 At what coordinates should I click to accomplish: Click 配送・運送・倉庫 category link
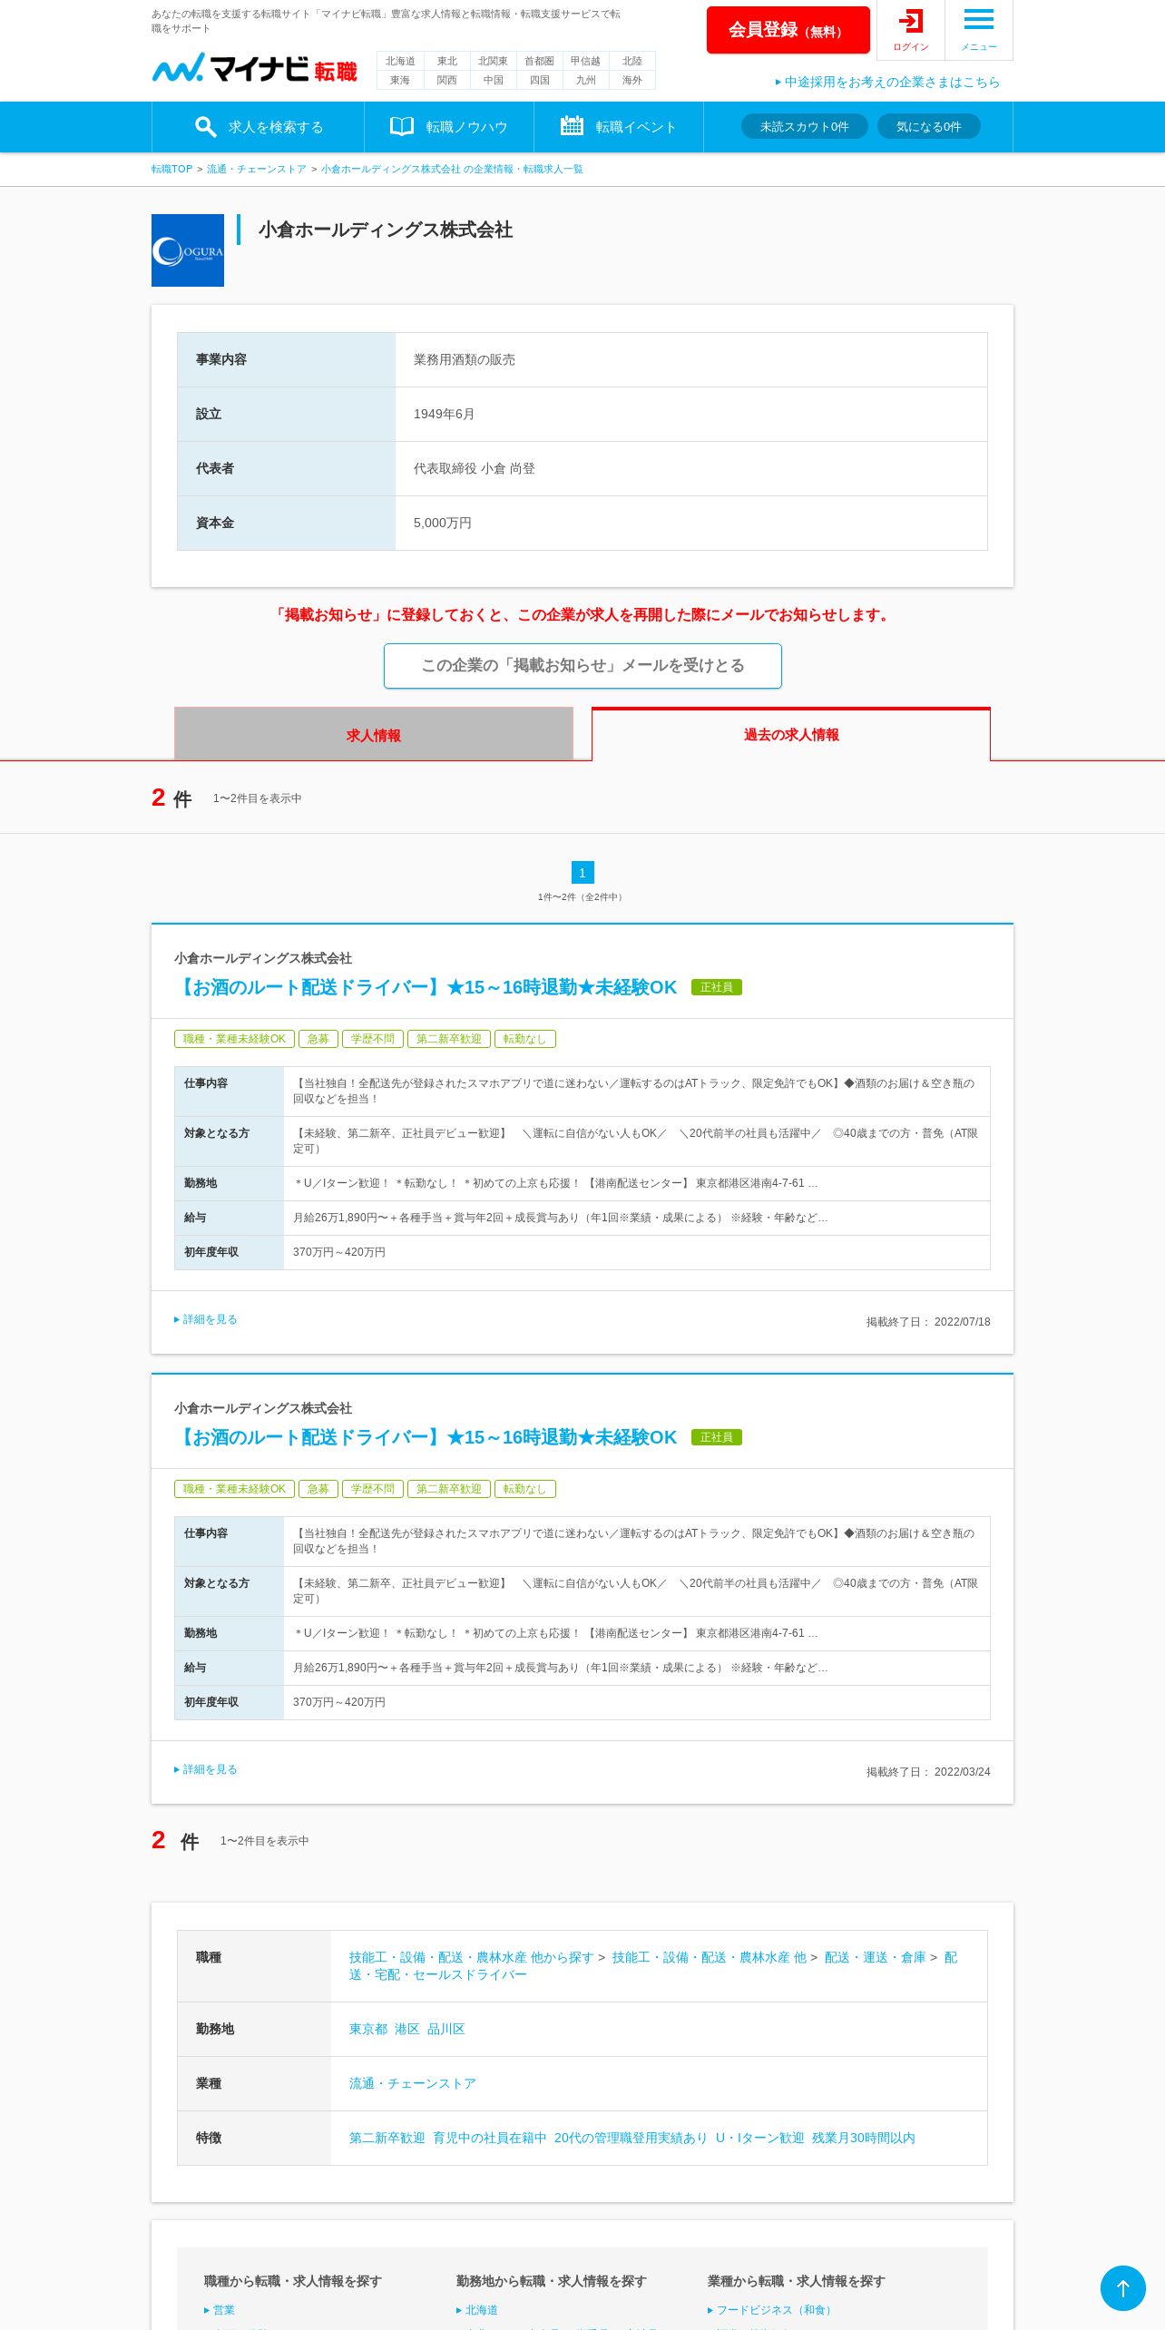[x=876, y=1957]
